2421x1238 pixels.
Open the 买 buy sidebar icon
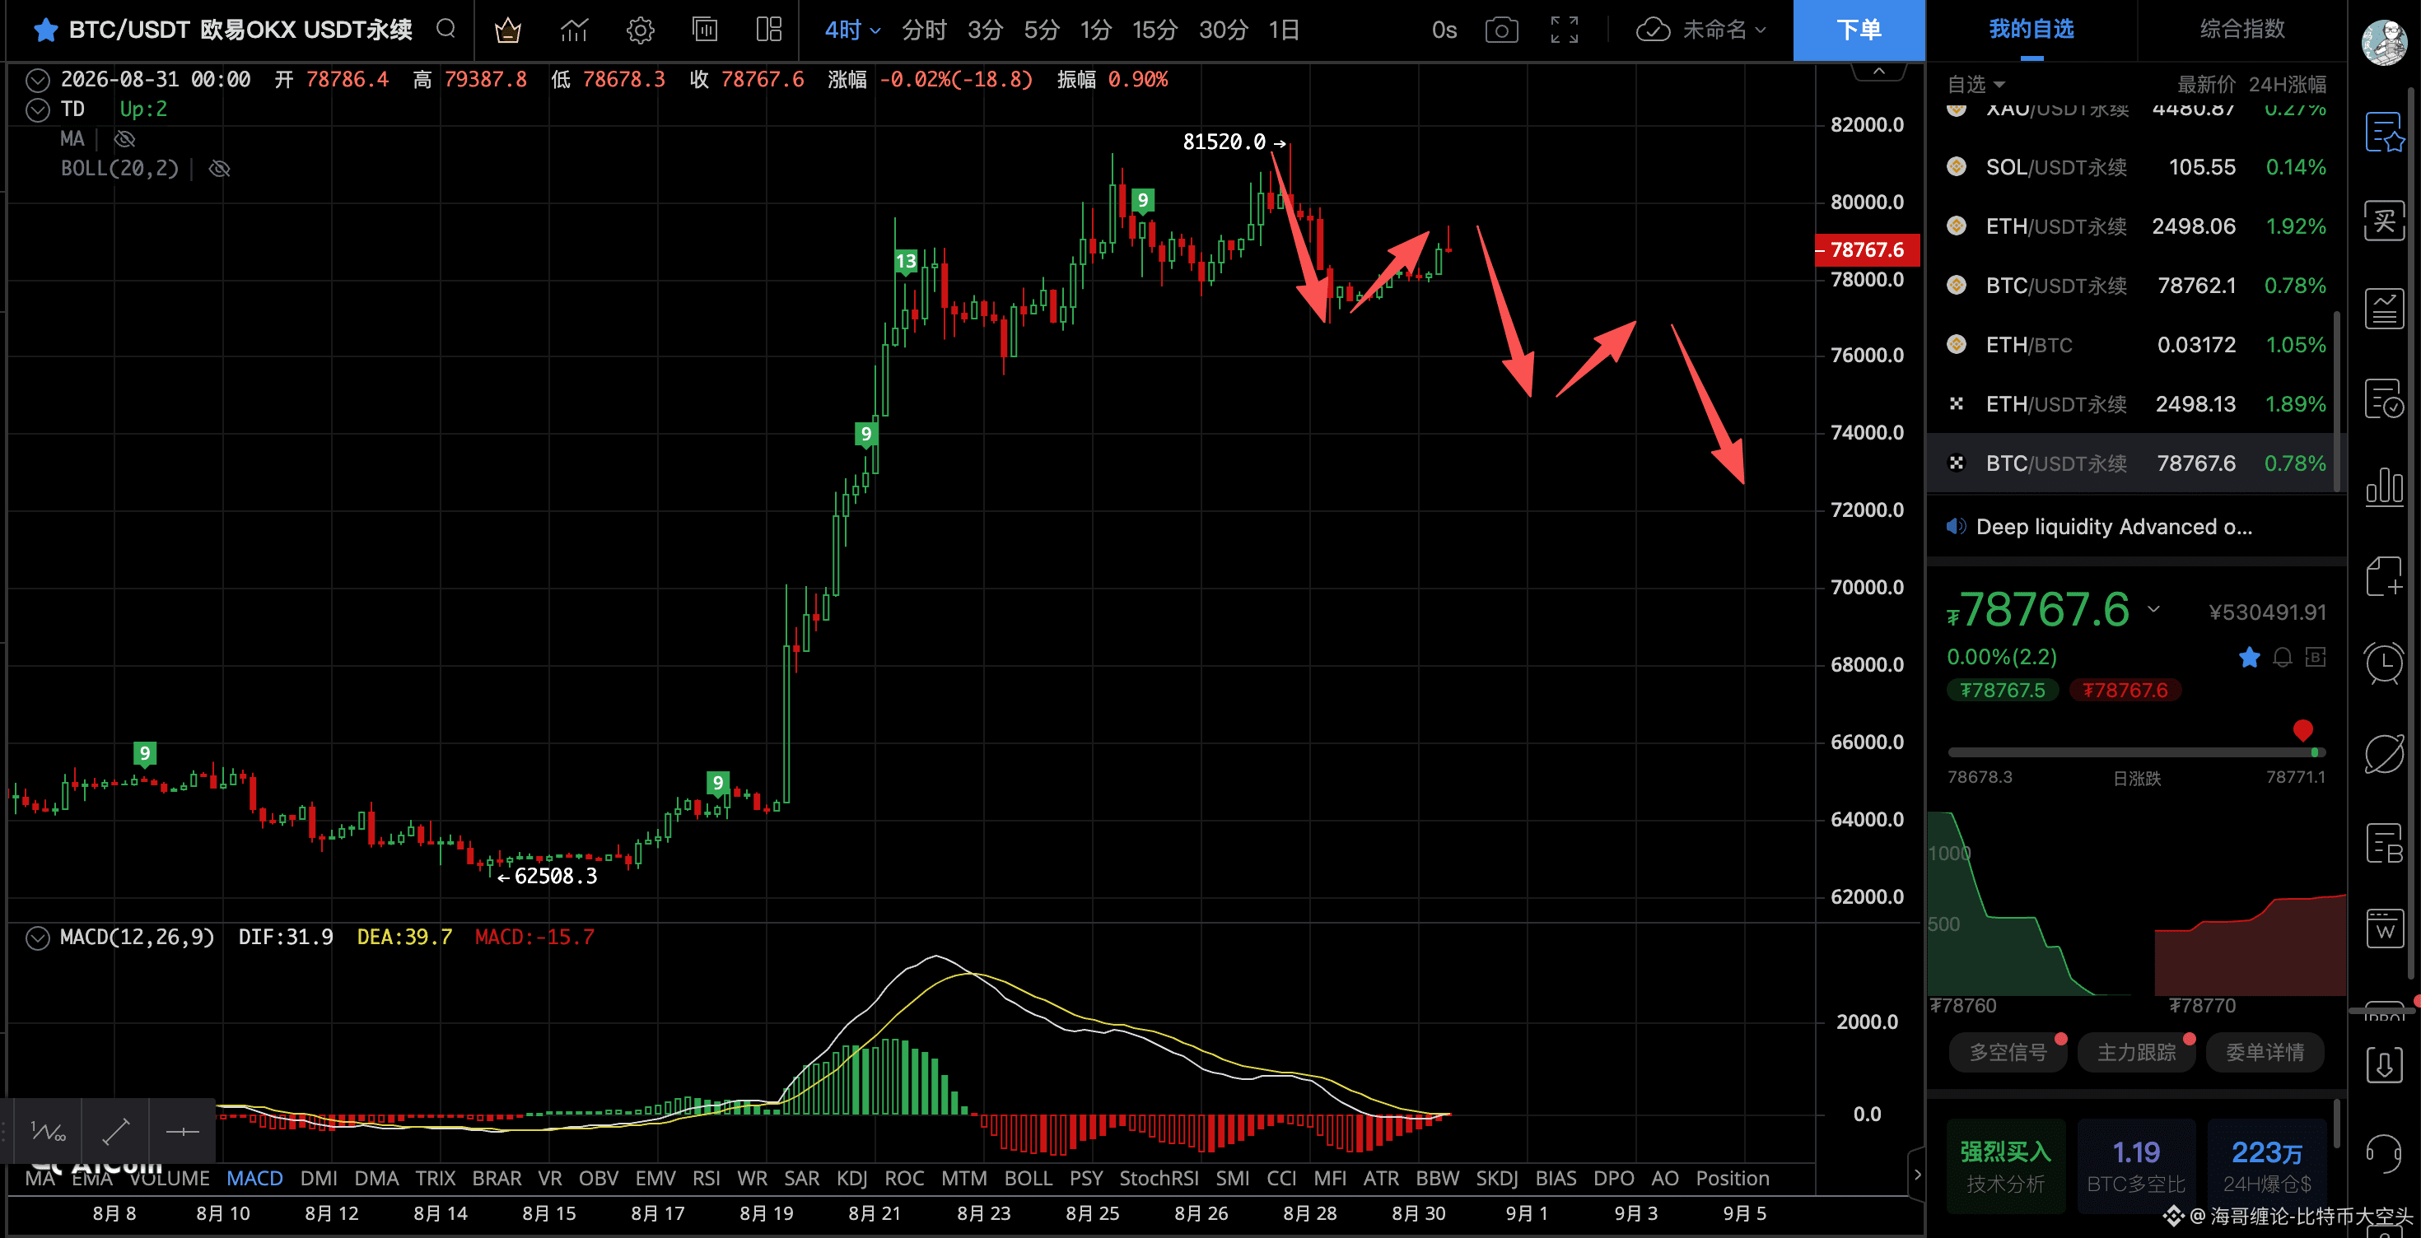(x=2386, y=221)
